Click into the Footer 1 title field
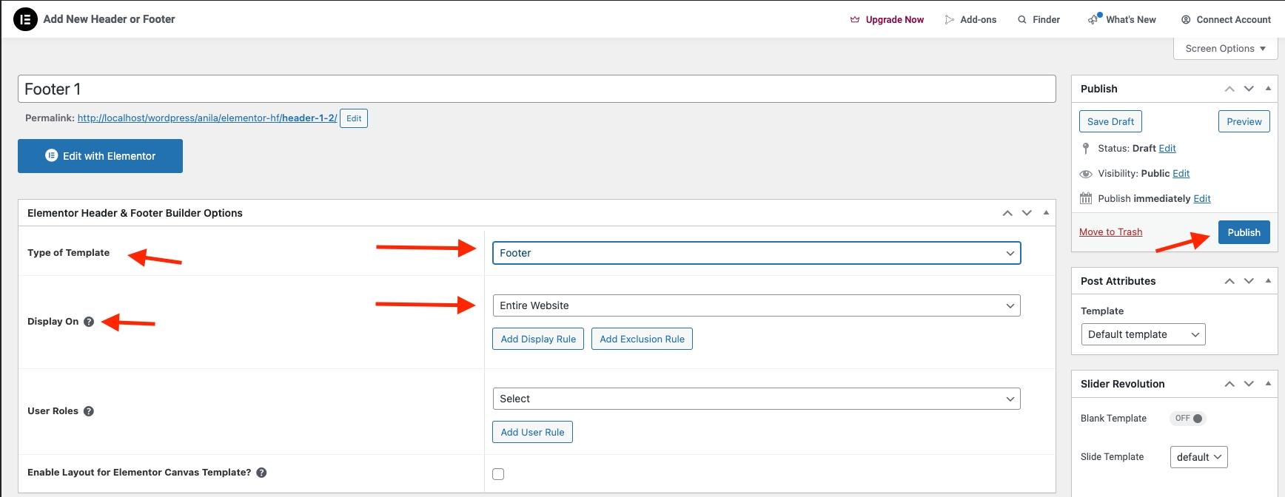 tap(537, 89)
